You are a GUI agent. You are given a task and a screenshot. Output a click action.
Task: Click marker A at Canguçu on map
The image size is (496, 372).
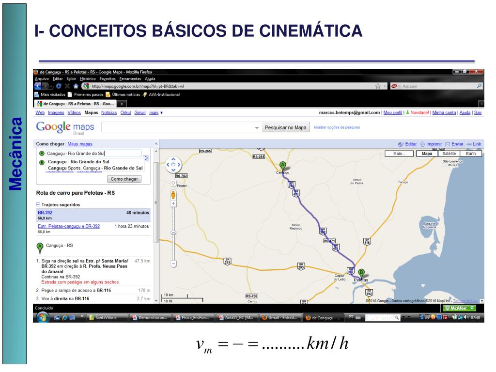(283, 167)
